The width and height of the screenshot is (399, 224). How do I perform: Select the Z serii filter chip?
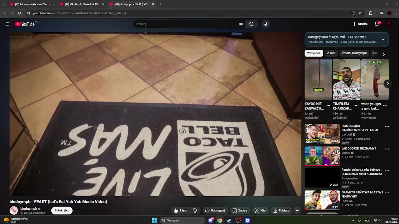point(331,53)
